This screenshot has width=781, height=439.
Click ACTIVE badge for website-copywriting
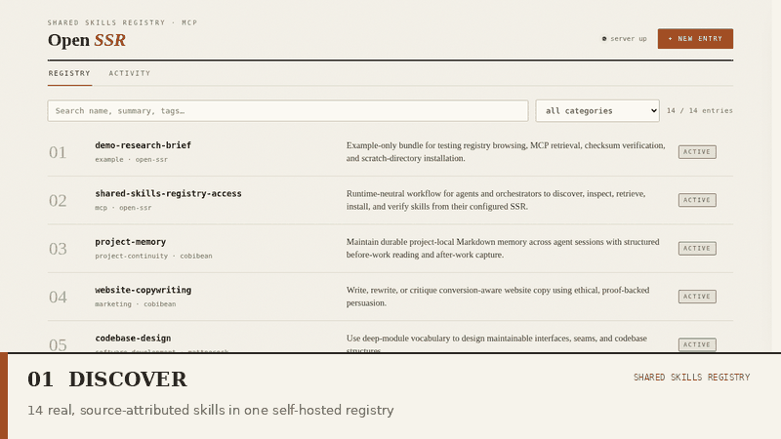pos(697,297)
